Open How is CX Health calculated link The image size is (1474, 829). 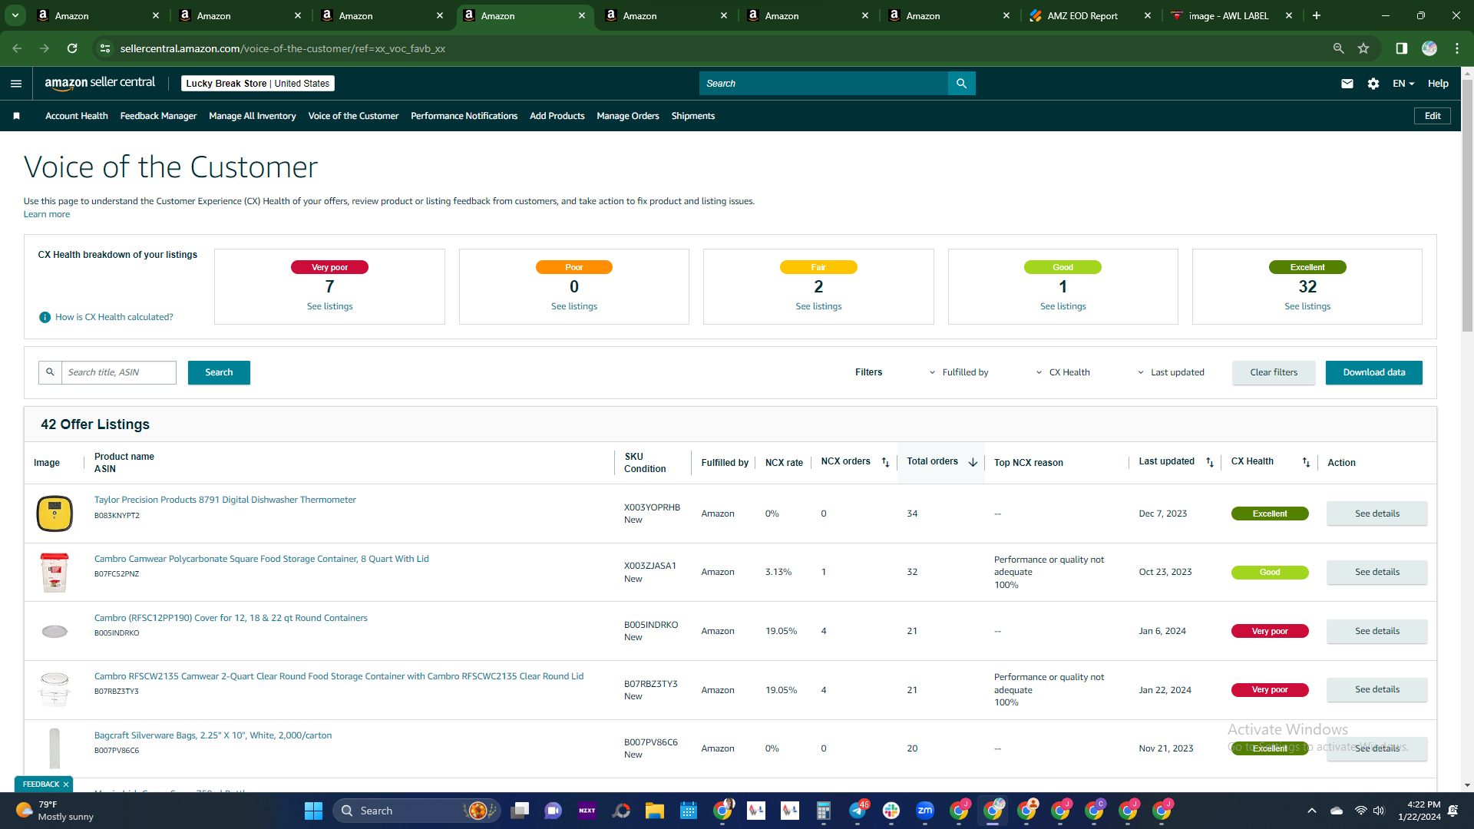114,317
